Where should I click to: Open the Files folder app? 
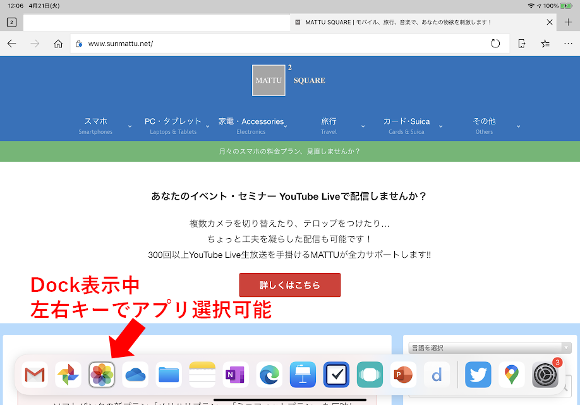(169, 375)
